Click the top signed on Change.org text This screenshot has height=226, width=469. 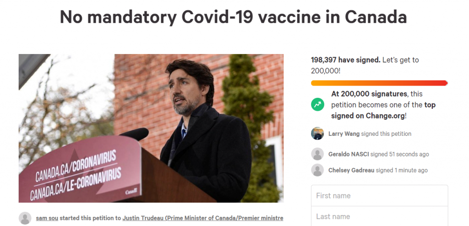(x=383, y=110)
